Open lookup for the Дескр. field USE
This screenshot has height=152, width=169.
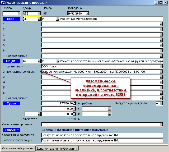[39, 13]
